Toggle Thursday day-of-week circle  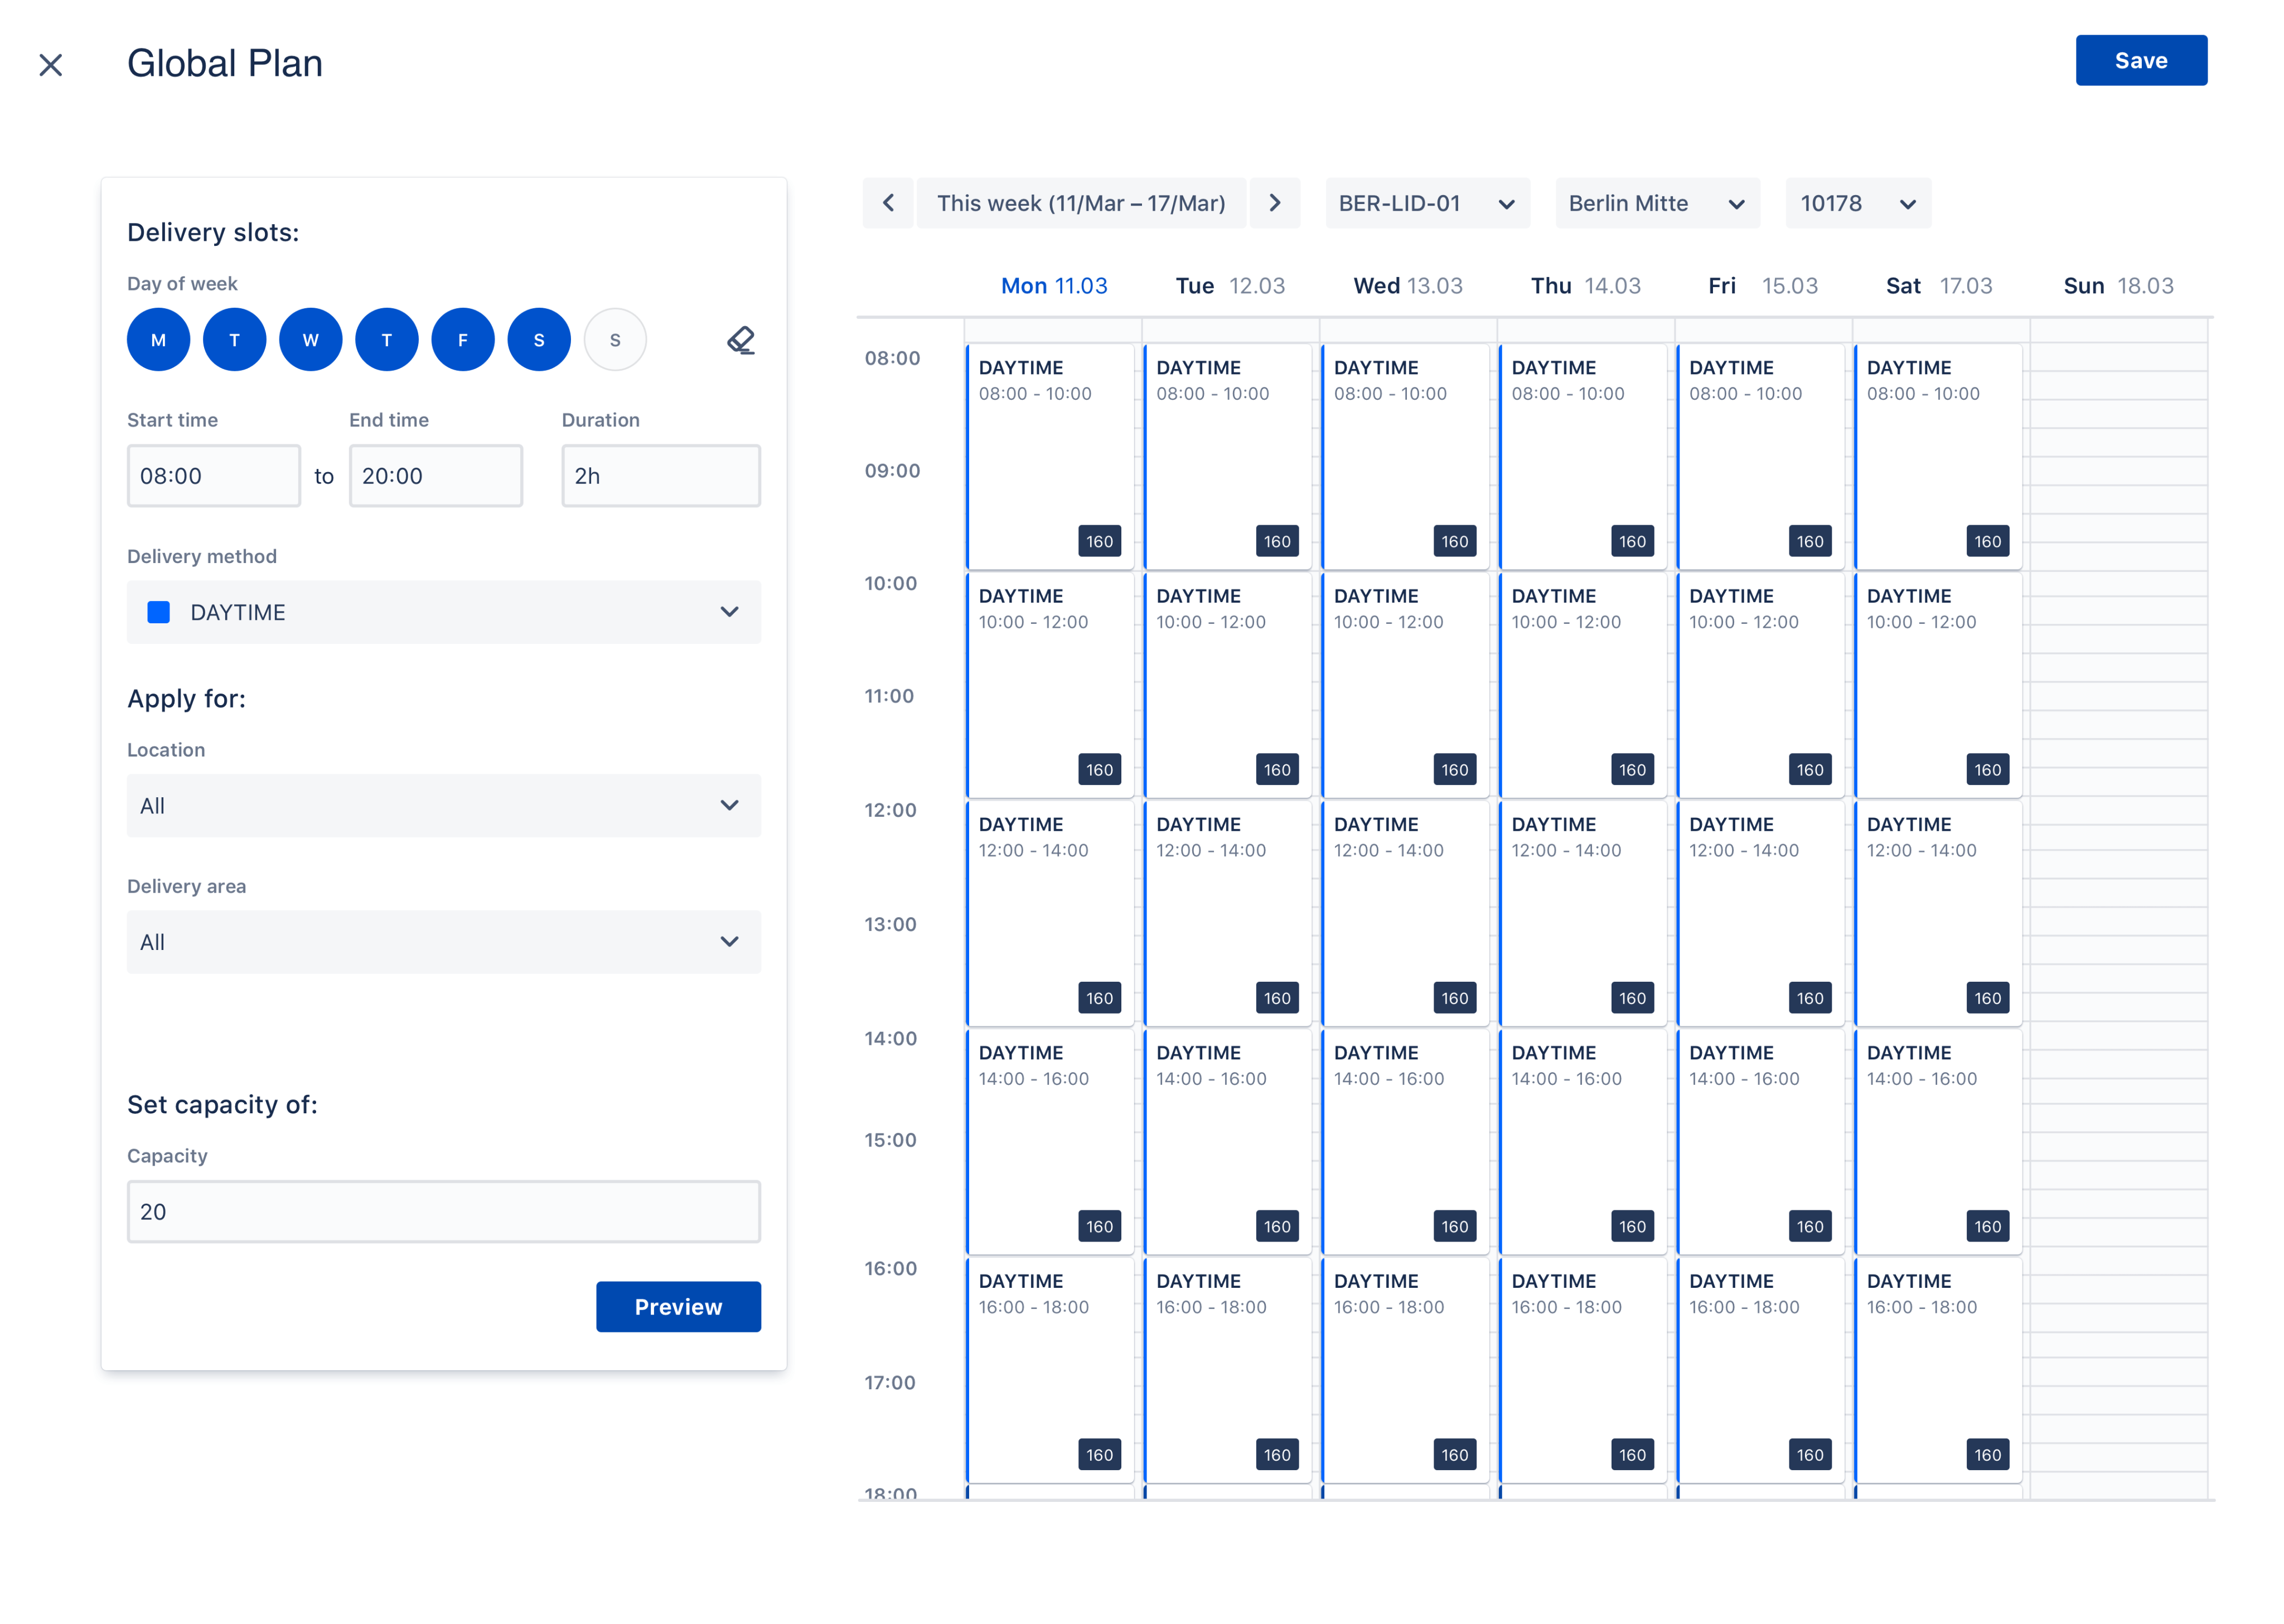click(386, 340)
